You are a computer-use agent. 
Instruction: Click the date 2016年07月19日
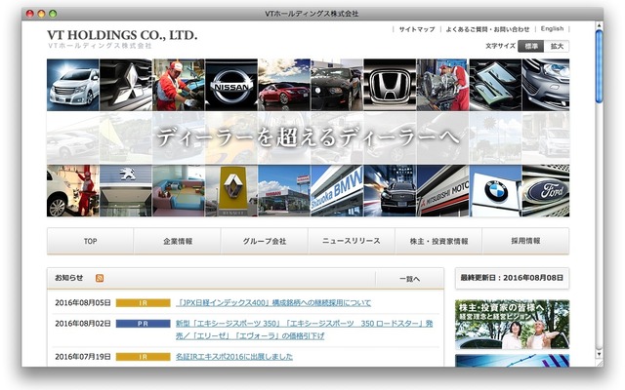83,357
